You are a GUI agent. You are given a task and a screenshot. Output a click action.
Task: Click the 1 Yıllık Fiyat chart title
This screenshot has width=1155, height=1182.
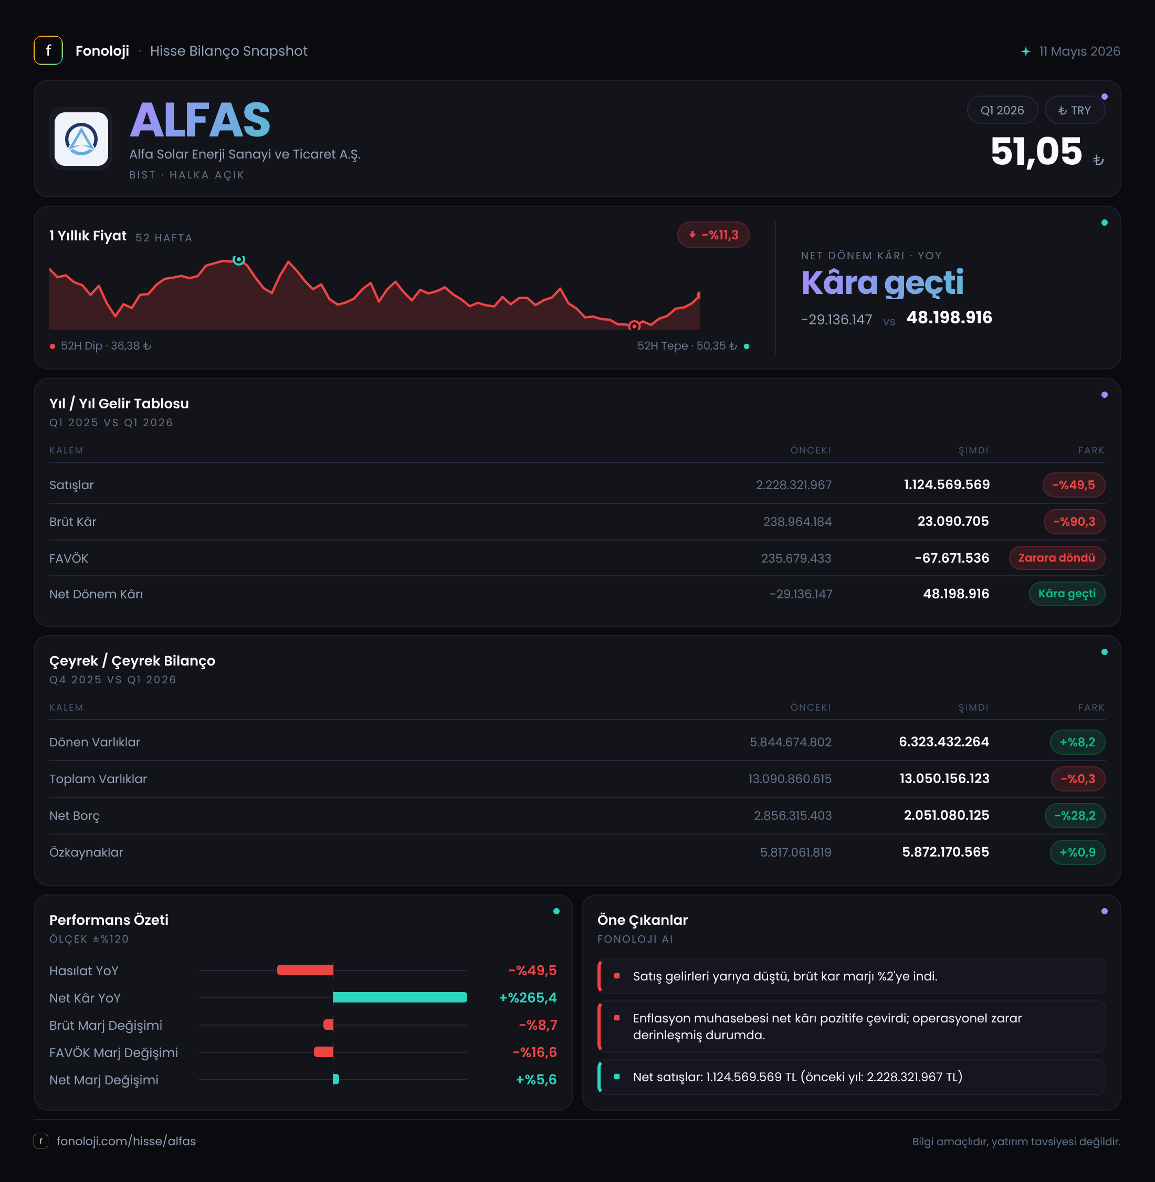88,235
